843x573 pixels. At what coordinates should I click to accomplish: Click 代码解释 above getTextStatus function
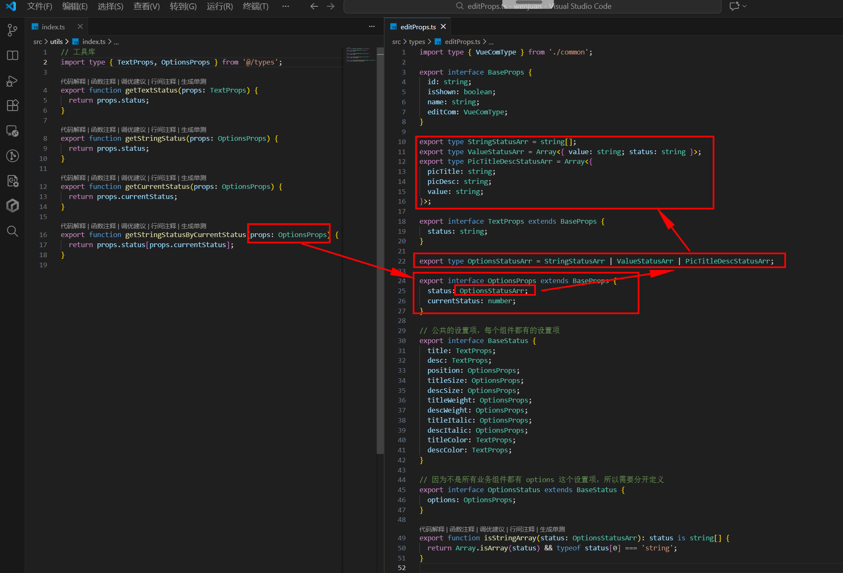click(x=73, y=82)
